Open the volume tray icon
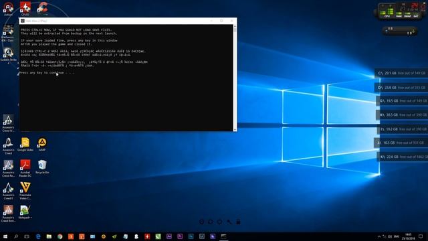The width and height of the screenshot is (428, 241). coord(390,236)
